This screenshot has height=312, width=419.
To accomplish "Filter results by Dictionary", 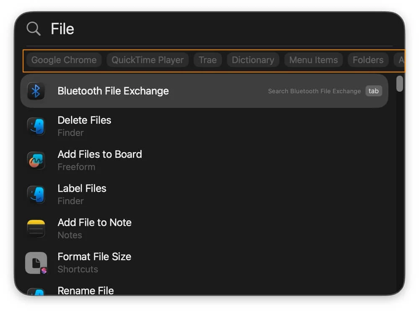I will click(253, 60).
